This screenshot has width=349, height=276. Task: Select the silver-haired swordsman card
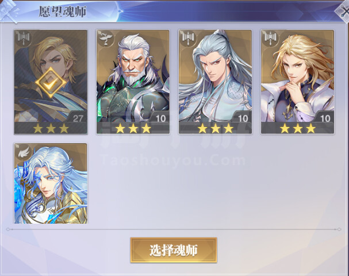tap(215, 82)
